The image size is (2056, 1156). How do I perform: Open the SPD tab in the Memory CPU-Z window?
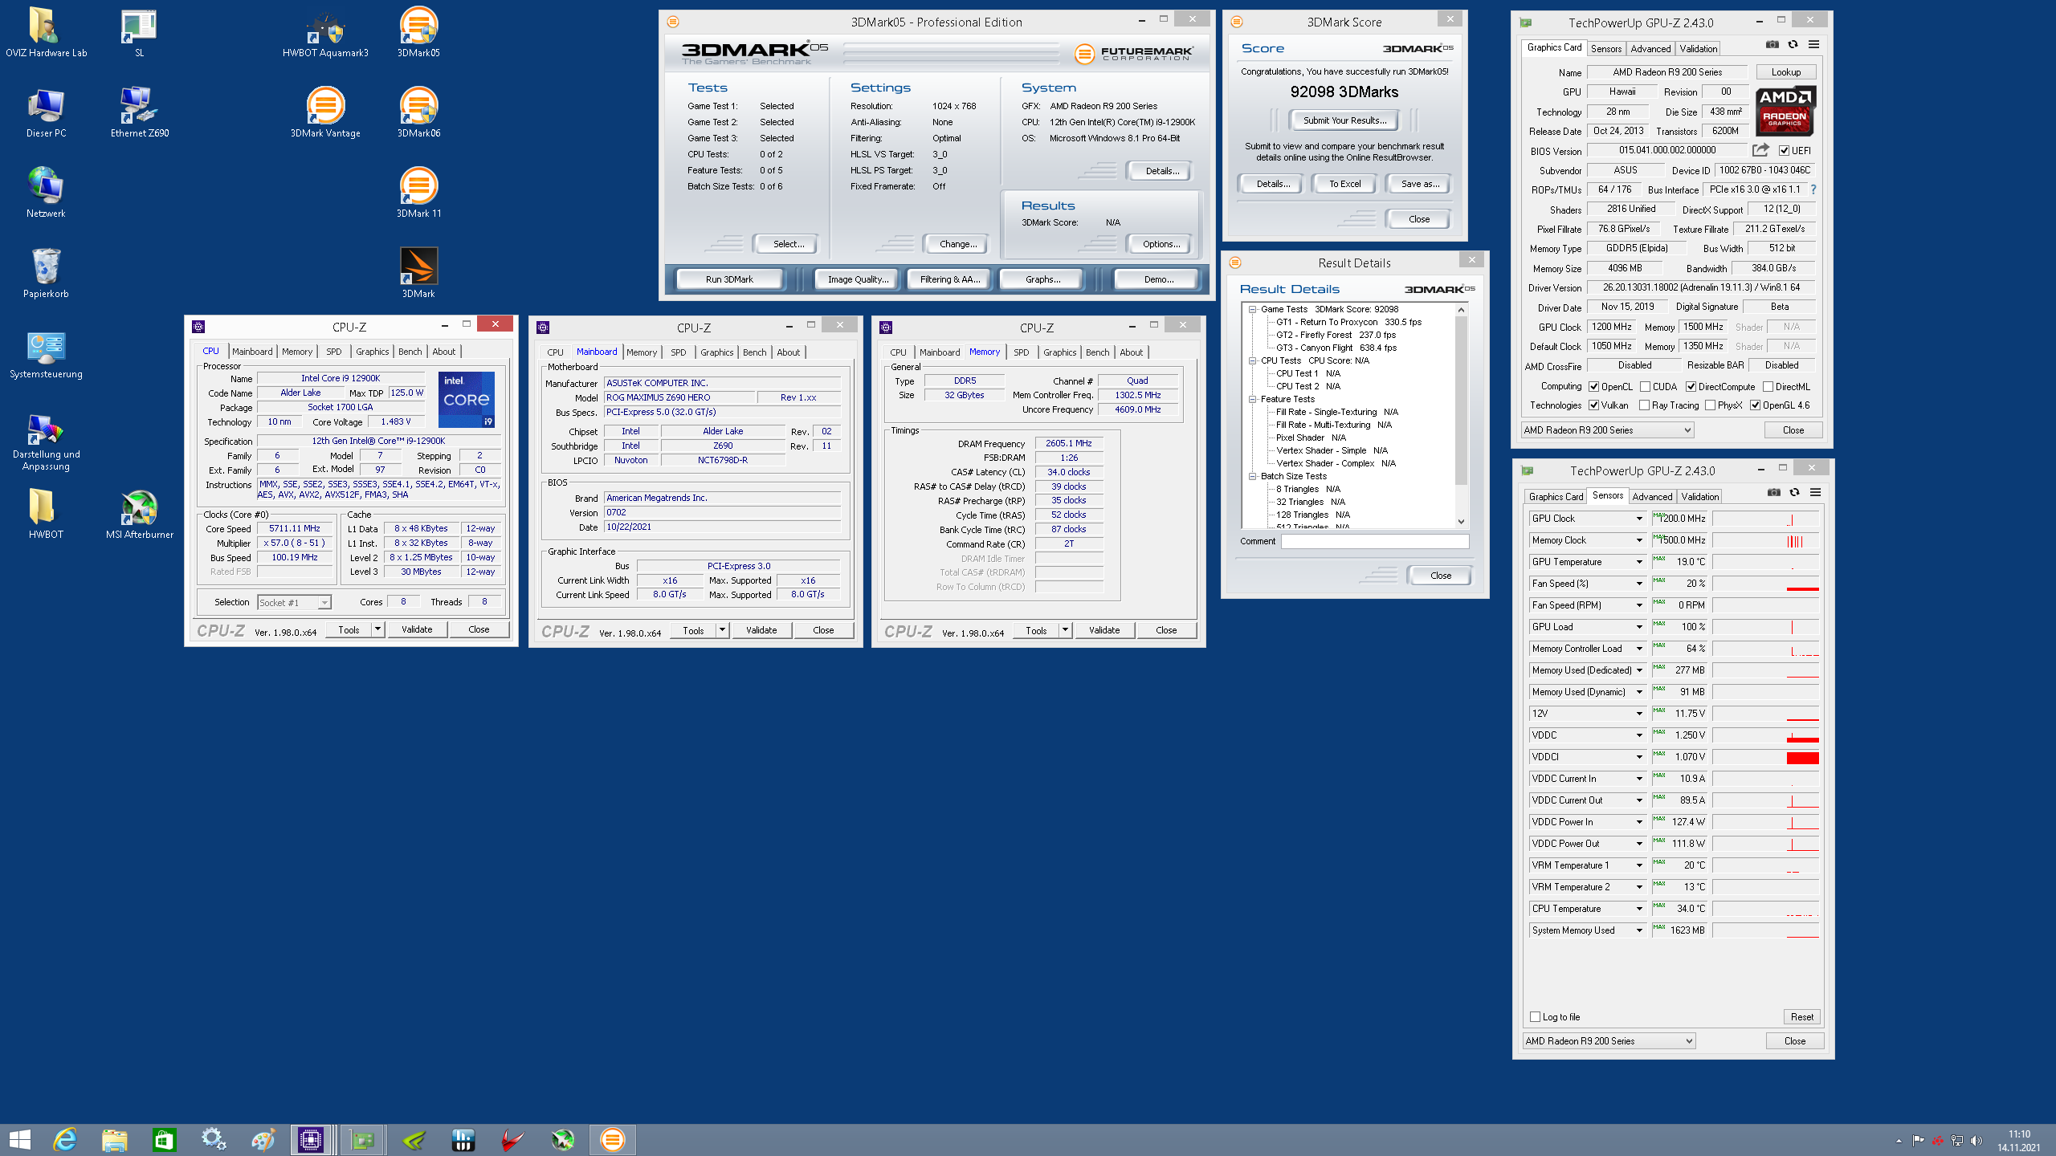(1021, 352)
